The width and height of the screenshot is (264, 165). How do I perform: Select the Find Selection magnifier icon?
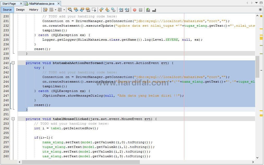click(x=70, y=10)
